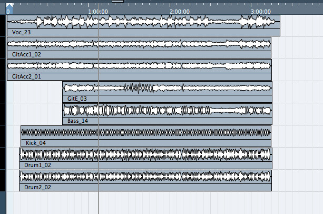This screenshot has width=323, height=214.
Task: Select the GitE_03 audio clip
Action: tap(167, 92)
